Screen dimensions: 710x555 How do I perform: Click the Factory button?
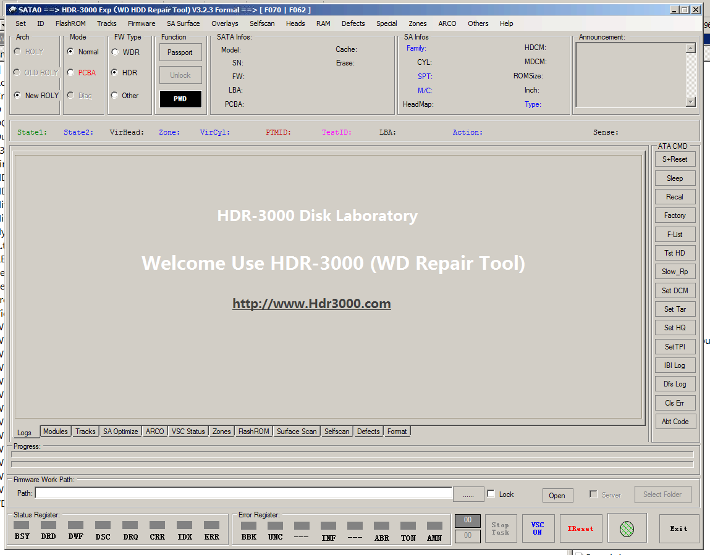(x=675, y=215)
